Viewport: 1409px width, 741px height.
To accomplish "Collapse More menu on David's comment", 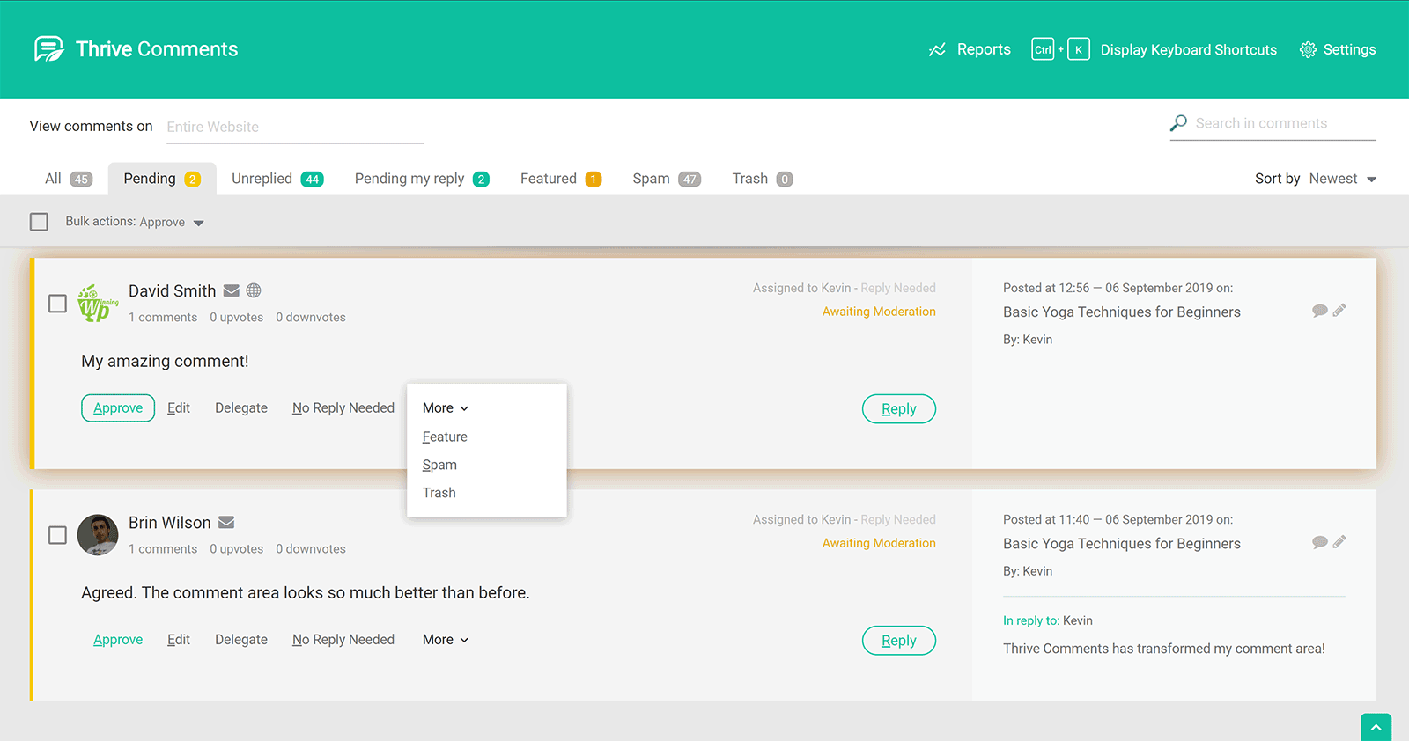I will pyautogui.click(x=446, y=408).
